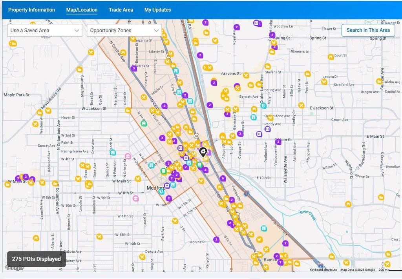Open the Keyboard shortcuts link

pos(323,270)
